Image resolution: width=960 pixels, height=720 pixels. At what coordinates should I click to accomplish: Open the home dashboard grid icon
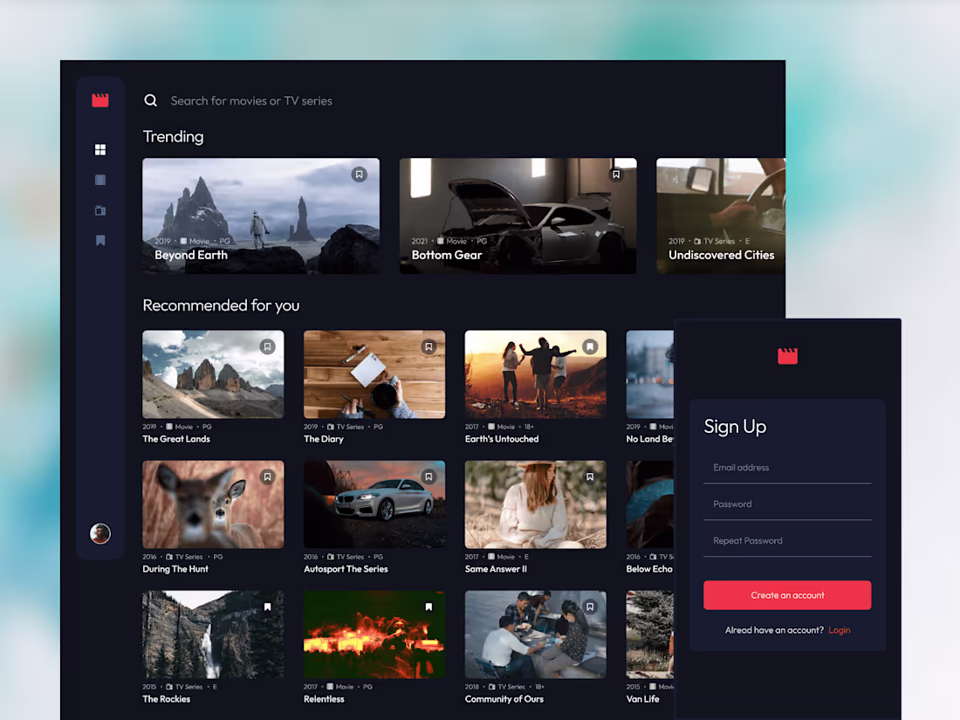100,149
